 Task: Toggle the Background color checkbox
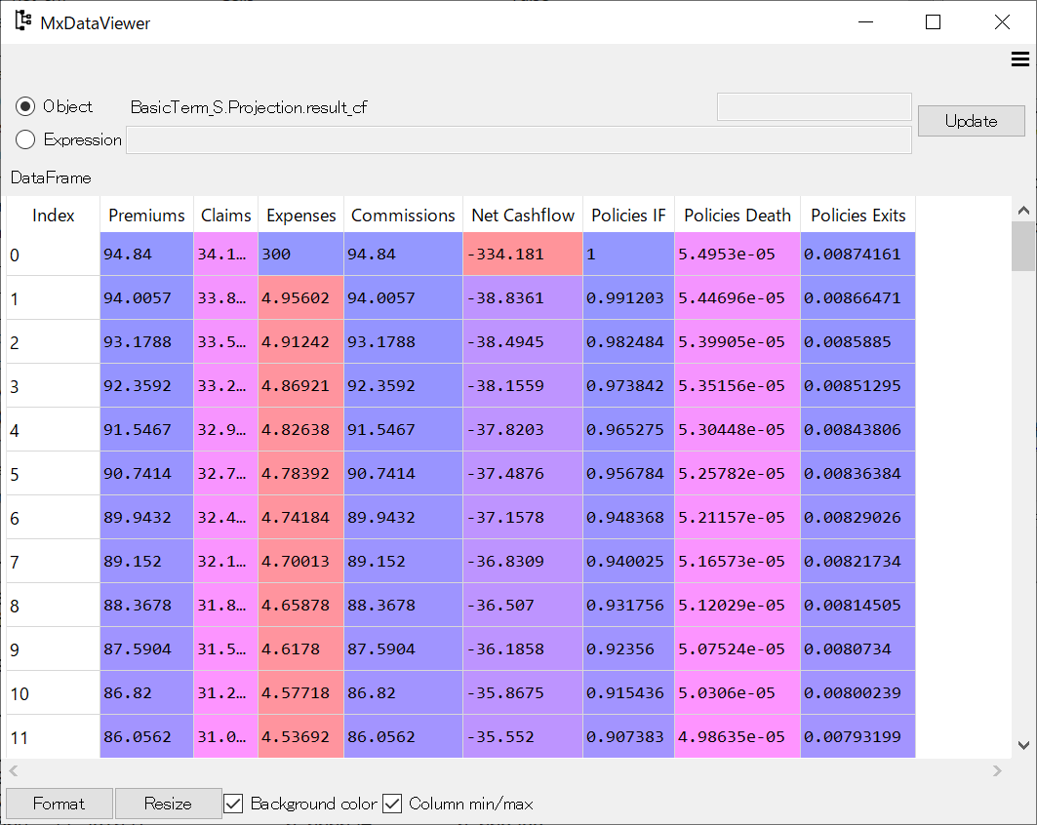(x=233, y=804)
